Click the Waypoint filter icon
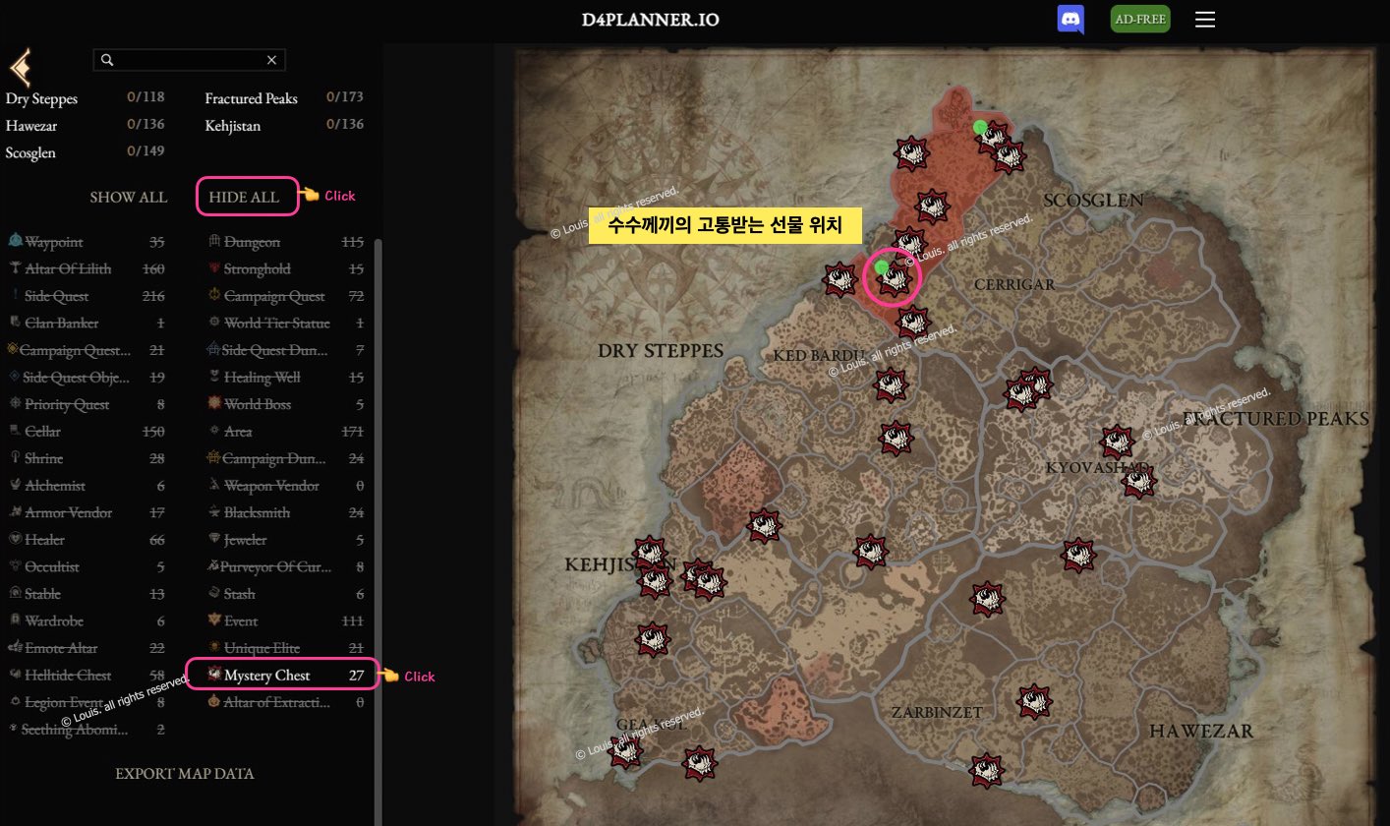Screen dimensions: 1390x826 [x=15, y=241]
